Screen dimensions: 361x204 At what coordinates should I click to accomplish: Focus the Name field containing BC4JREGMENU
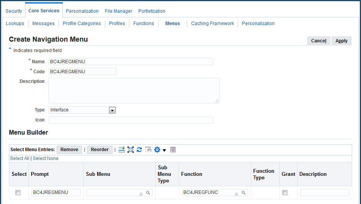tap(131, 62)
